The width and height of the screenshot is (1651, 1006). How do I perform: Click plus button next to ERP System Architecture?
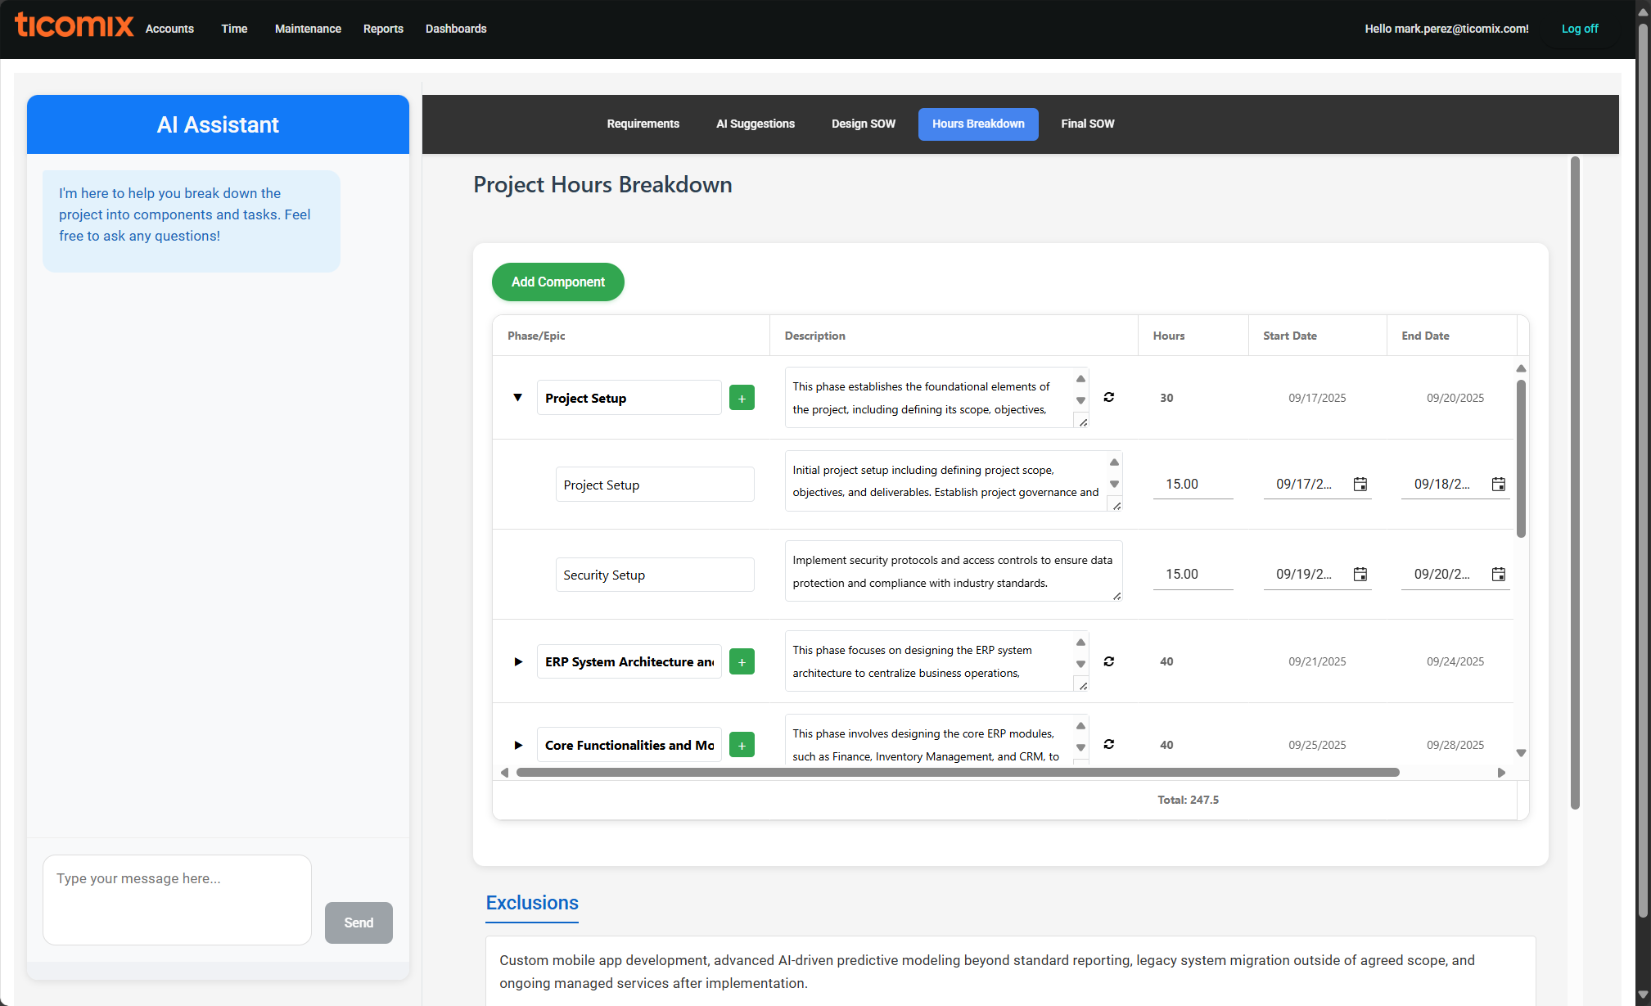tap(742, 661)
